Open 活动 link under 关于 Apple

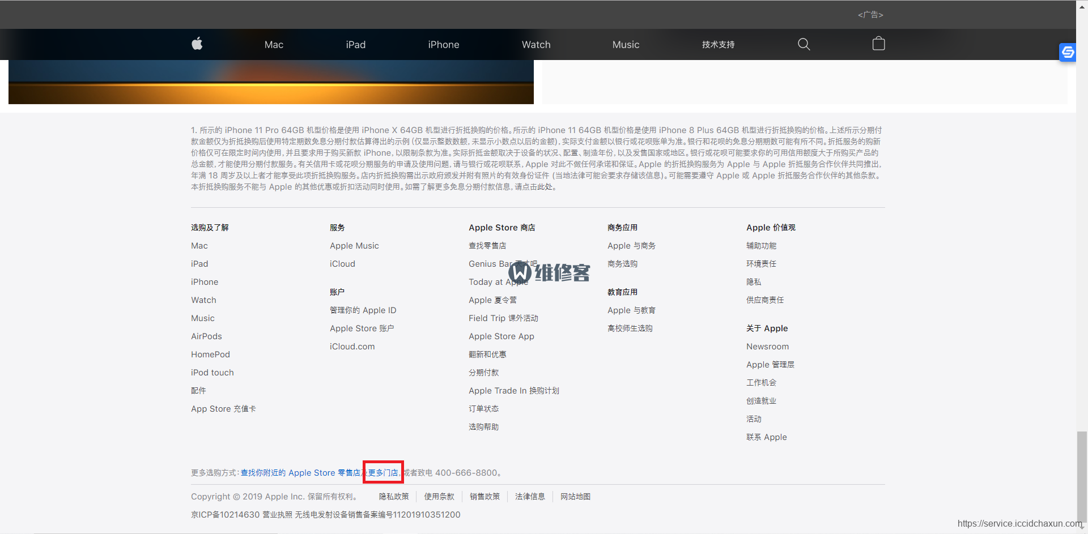pyautogui.click(x=754, y=419)
